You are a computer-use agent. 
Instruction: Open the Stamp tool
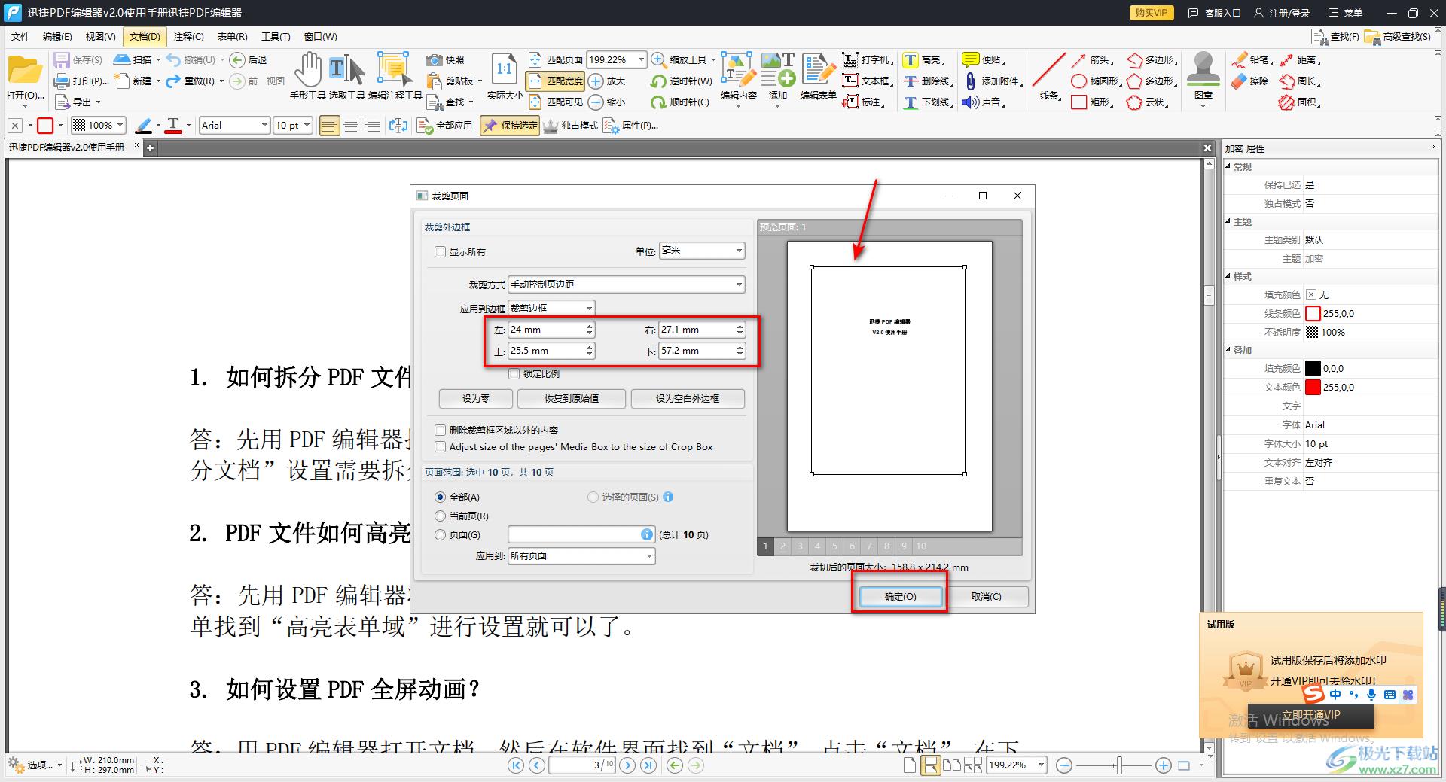click(x=1203, y=78)
